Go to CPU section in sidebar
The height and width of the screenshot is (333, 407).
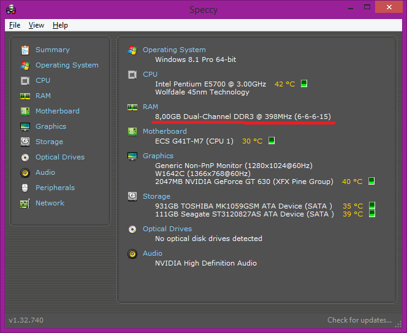(43, 80)
